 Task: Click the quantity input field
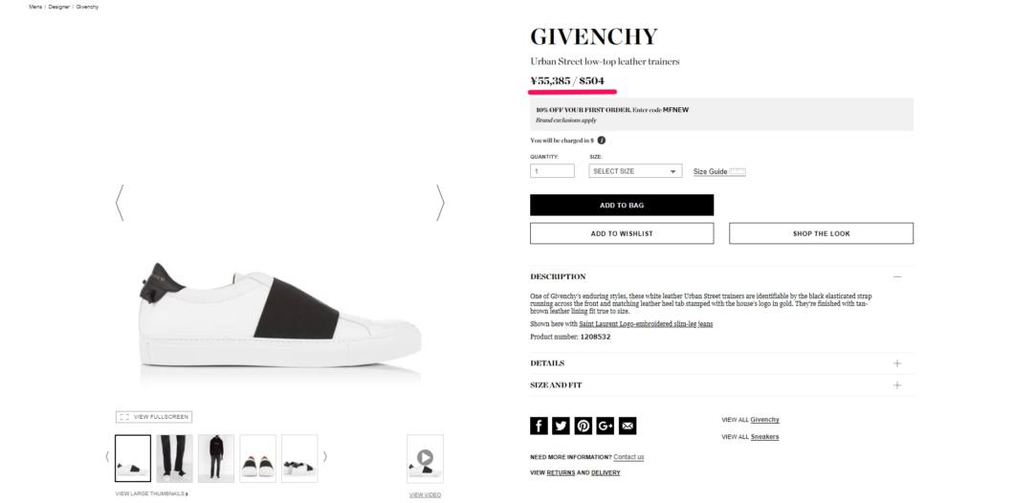pos(552,171)
